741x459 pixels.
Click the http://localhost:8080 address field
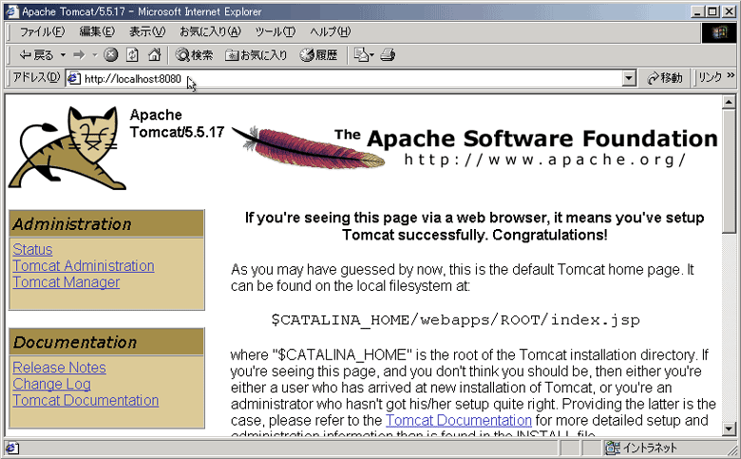(350, 79)
